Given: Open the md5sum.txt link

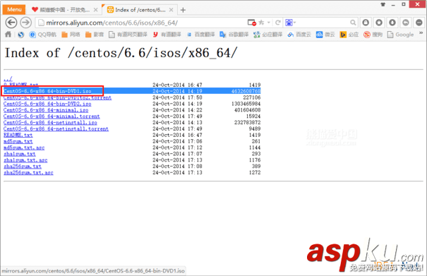Looking at the screenshot, I should [x=18, y=141].
